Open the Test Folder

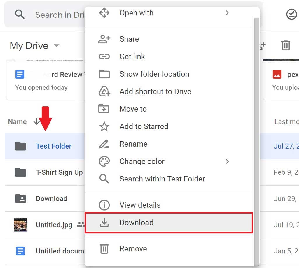54,146
